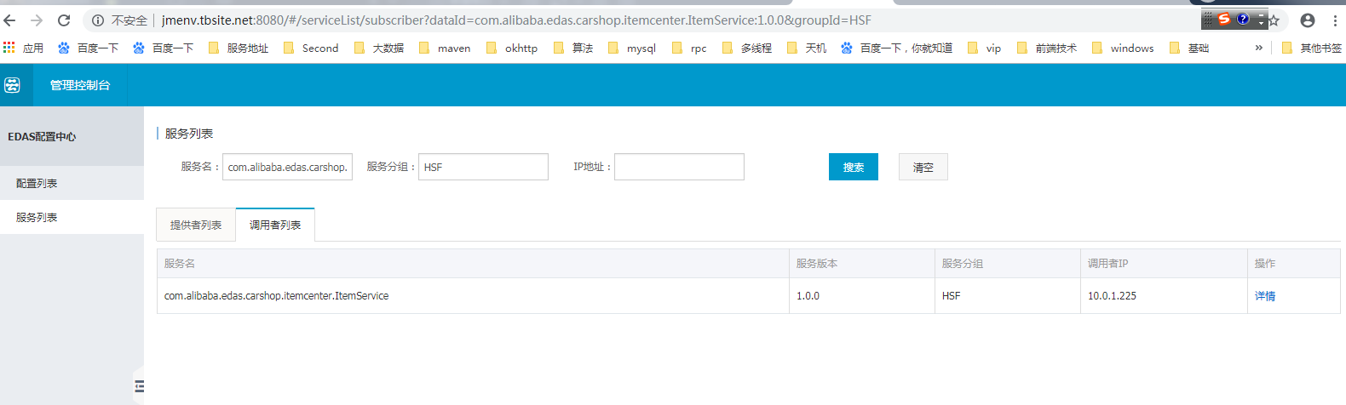The image size is (1346, 405).
Task: Select 配置列表 in the sidebar
Action: coord(72,183)
